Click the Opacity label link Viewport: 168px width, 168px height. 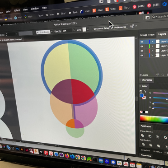click(58, 31)
